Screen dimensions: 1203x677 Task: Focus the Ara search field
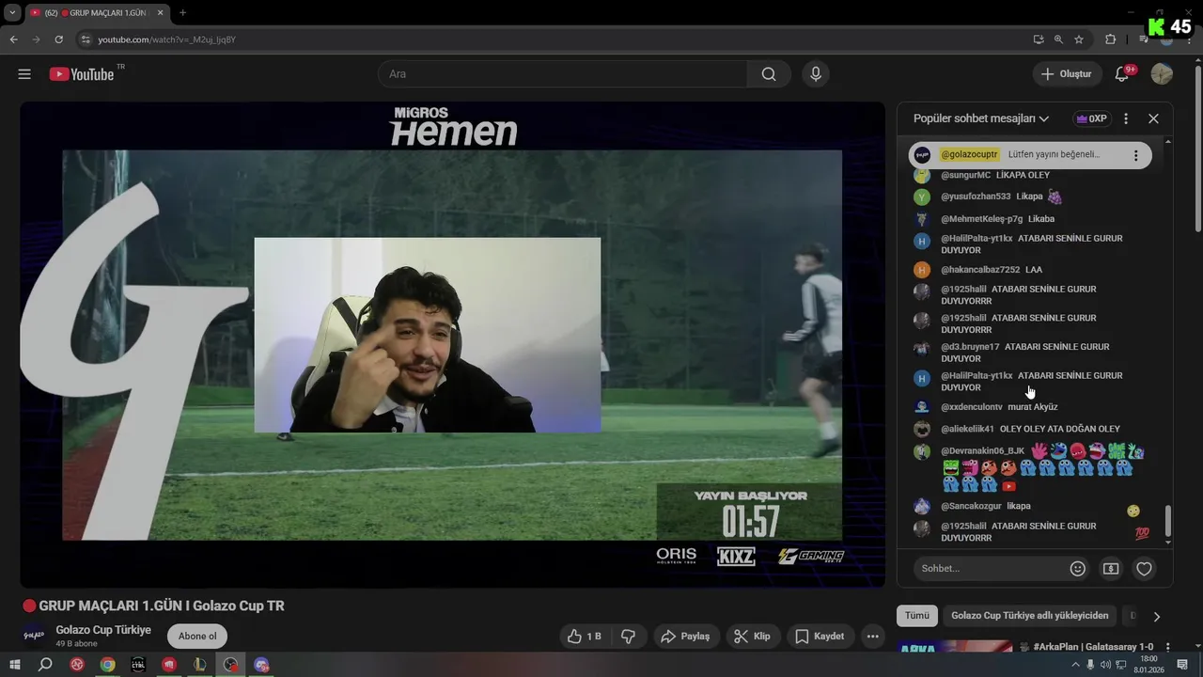click(563, 74)
